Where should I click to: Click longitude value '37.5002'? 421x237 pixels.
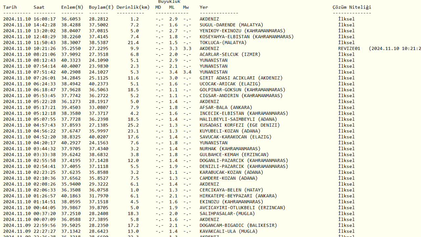tap(99, 25)
